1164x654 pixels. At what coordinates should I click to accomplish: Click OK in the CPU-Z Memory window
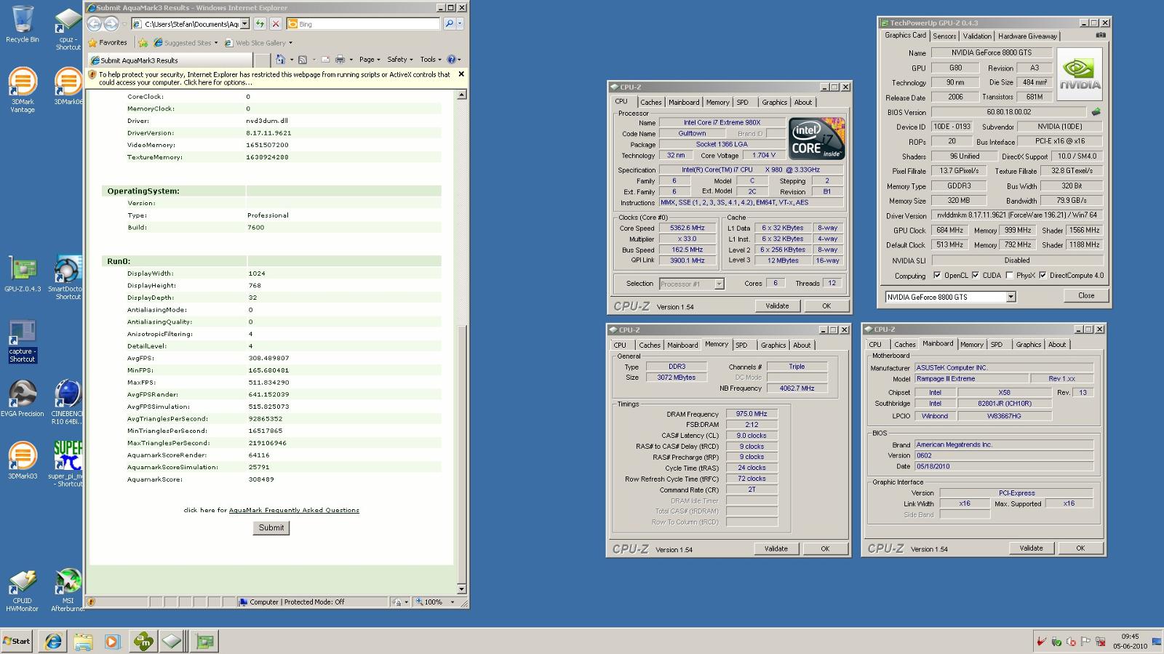825,549
